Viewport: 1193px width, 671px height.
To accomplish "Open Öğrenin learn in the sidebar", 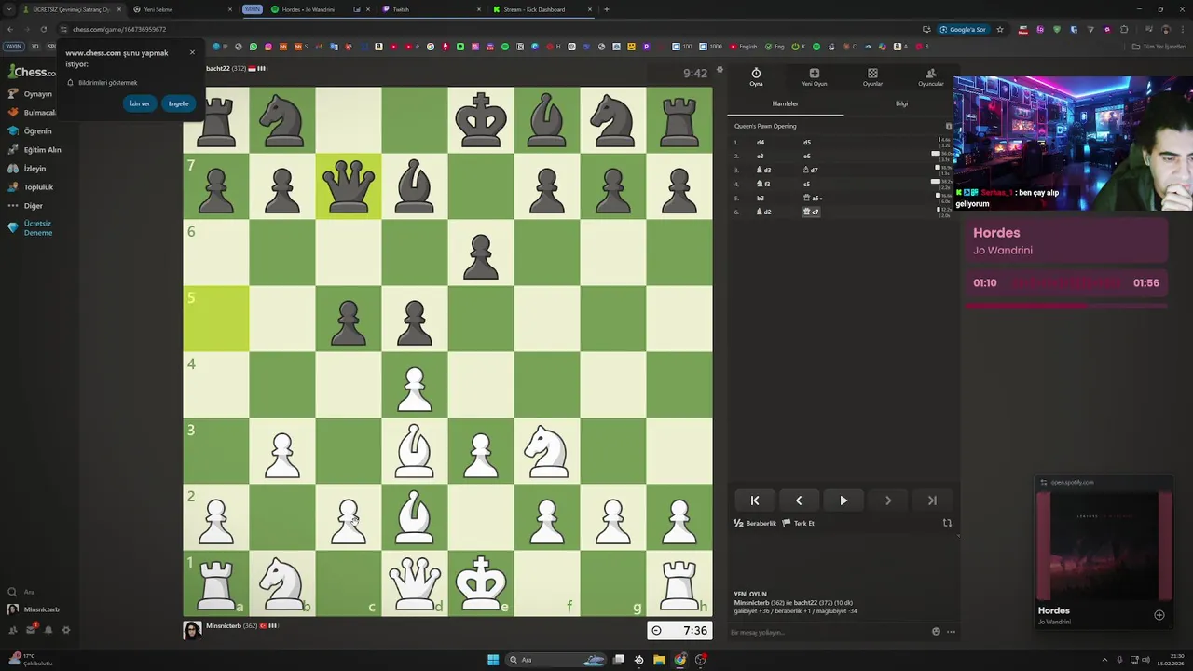I will [x=30, y=131].
